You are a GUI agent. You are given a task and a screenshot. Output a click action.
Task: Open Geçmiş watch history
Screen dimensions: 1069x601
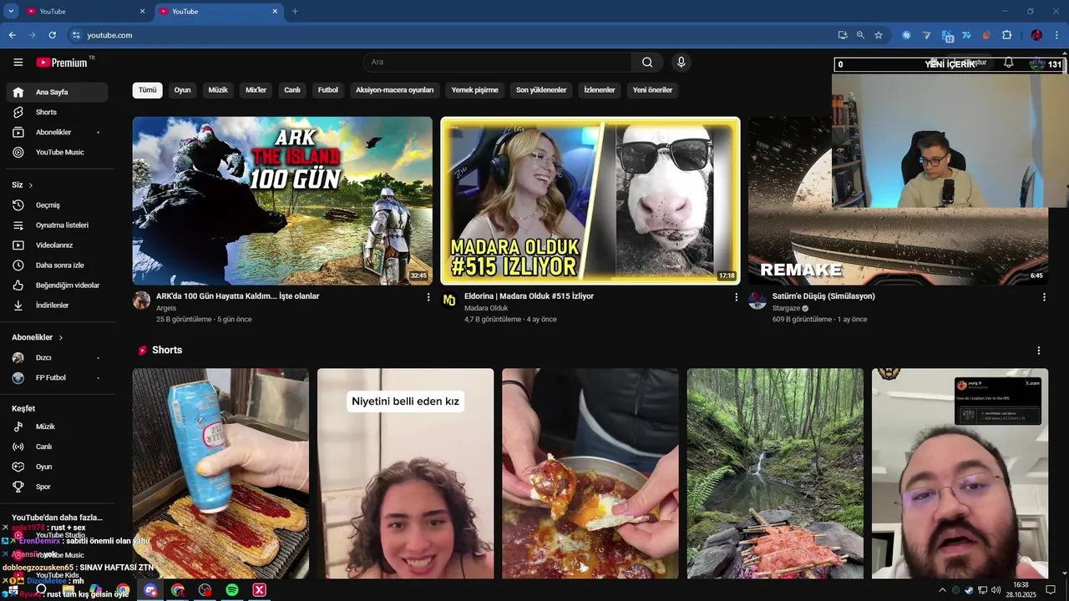tap(57, 205)
